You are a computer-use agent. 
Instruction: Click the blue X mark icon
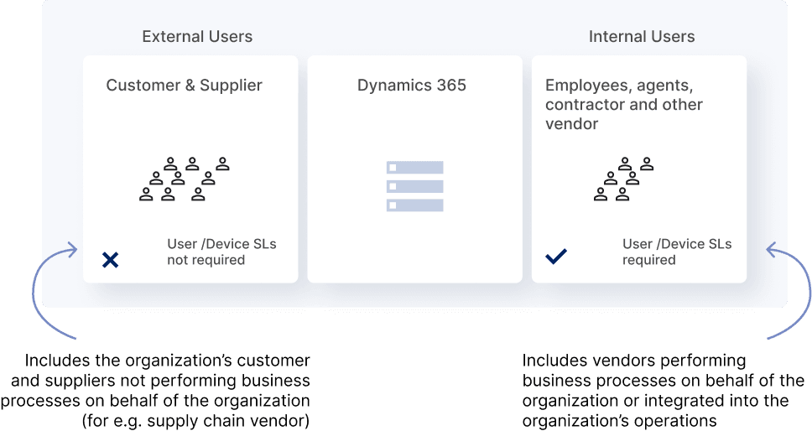(x=110, y=260)
